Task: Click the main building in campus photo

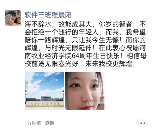Action: pyautogui.click(x=46, y=99)
